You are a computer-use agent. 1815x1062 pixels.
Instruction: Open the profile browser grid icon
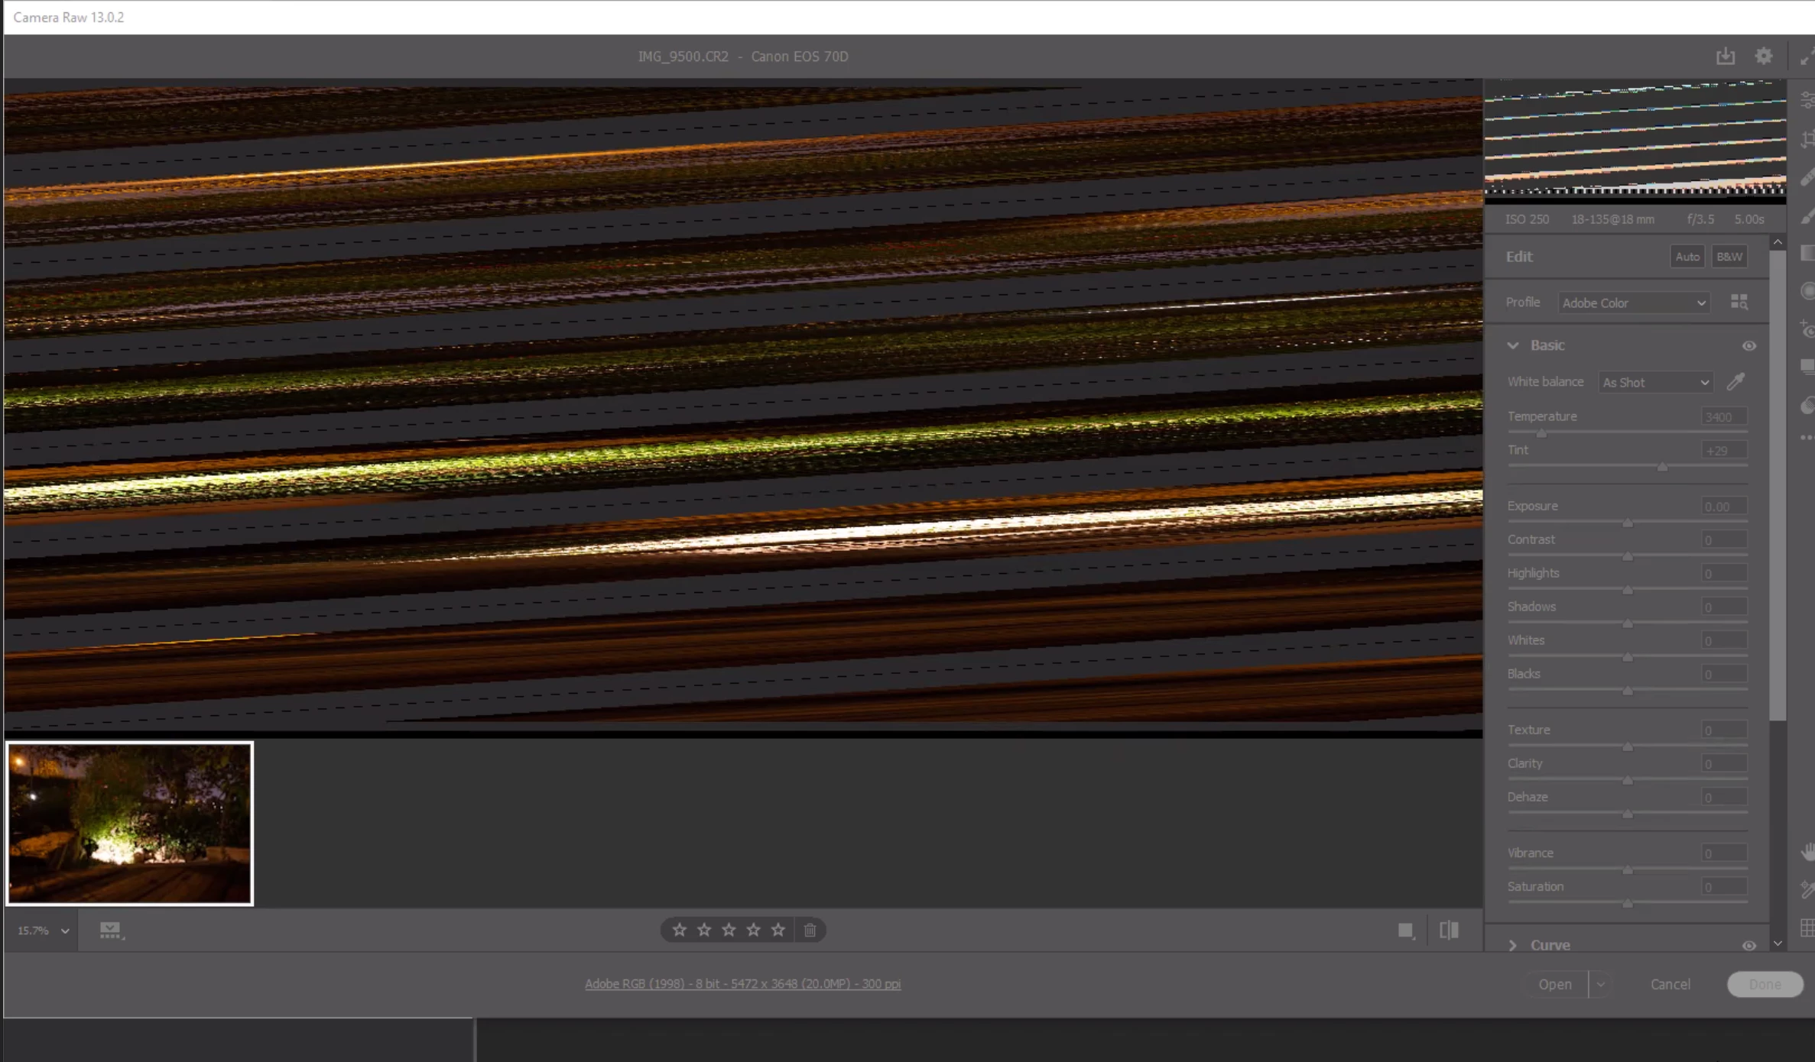1739,303
